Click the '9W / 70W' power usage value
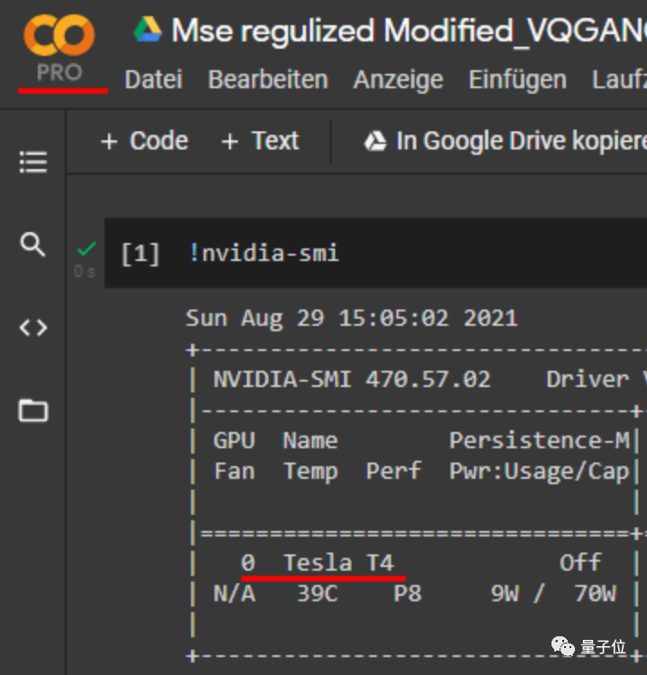Image resolution: width=647 pixels, height=675 pixels. [x=553, y=594]
